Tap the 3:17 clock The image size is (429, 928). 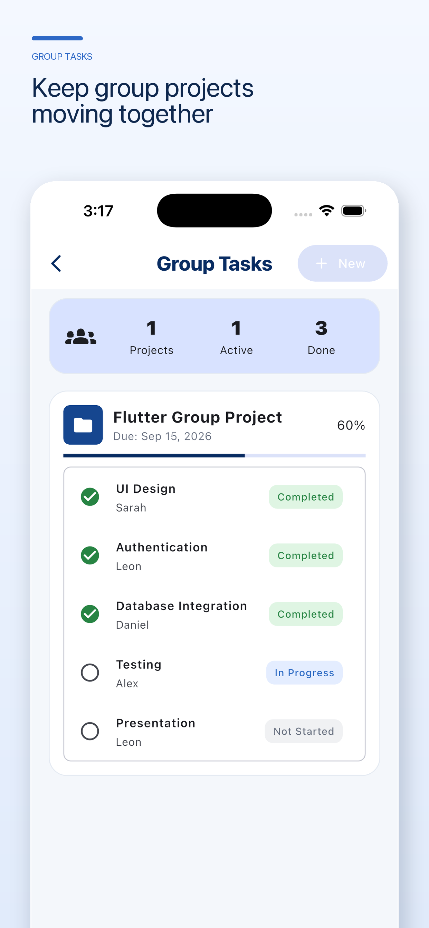pos(98,211)
